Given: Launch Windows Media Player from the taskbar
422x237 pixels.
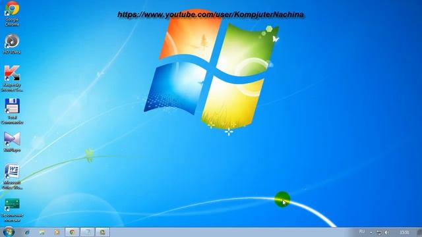Looking at the screenshot, I should tap(57, 232).
